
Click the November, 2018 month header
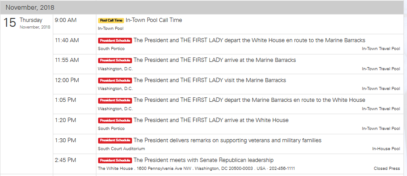(x=30, y=7)
